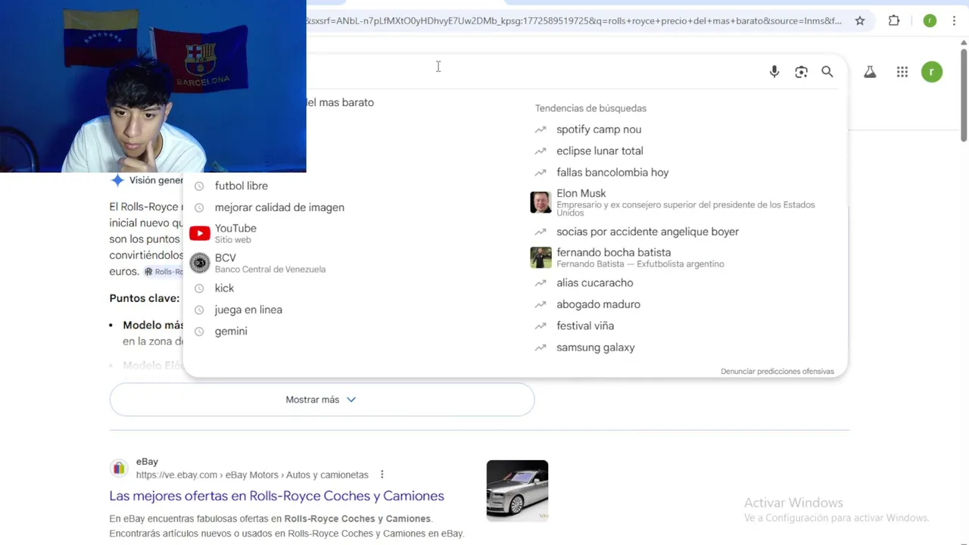Click trending arrow beside samsung galaxy
The width and height of the screenshot is (969, 545).
tap(541, 347)
